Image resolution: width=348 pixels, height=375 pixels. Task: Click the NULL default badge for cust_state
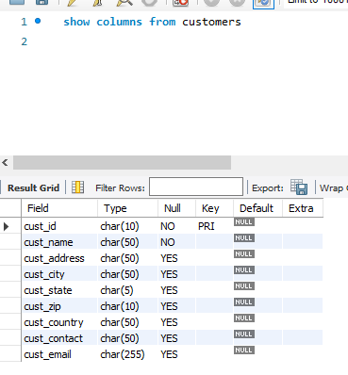(x=244, y=286)
